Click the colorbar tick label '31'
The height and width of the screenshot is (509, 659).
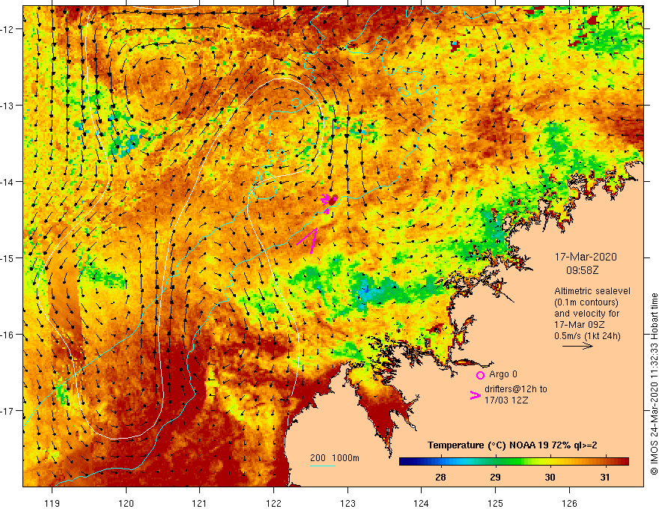[x=604, y=477]
